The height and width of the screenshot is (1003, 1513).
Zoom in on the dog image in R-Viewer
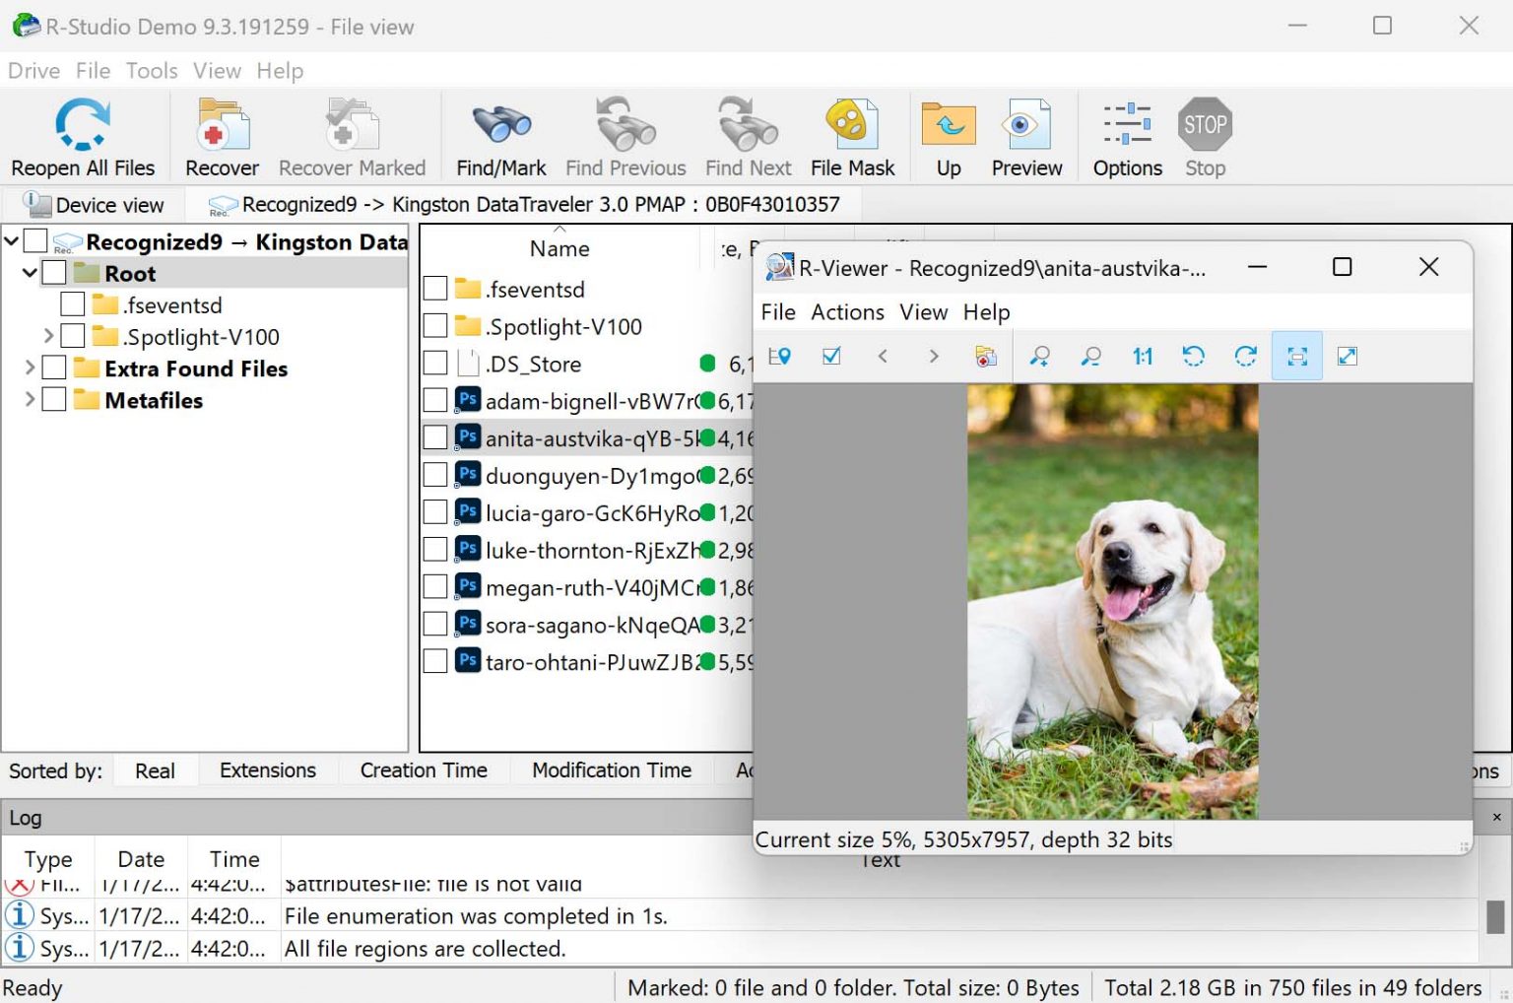[x=1039, y=356]
